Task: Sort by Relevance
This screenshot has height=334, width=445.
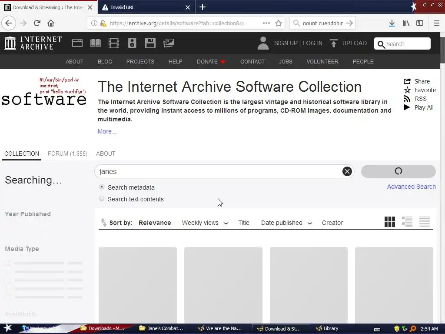Action: (155, 223)
